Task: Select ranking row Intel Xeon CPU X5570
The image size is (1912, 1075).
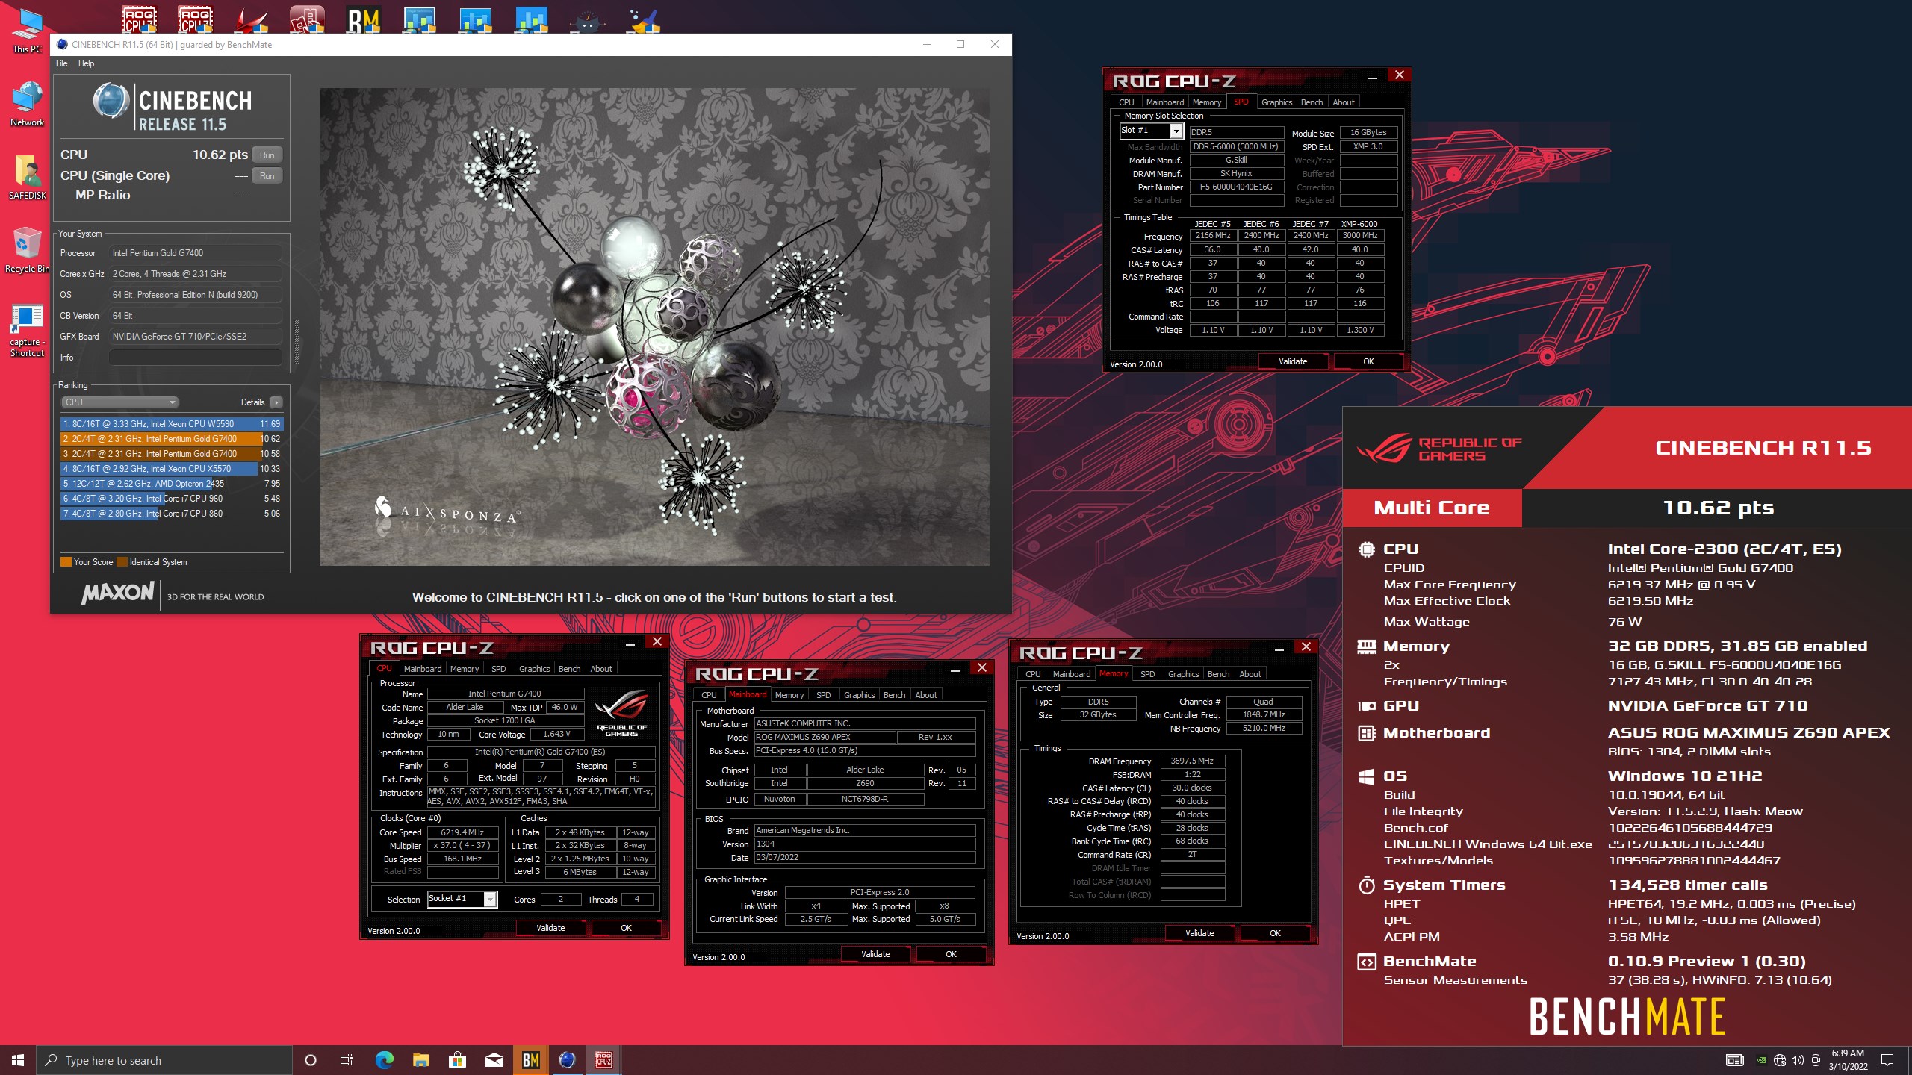Action: pos(172,469)
